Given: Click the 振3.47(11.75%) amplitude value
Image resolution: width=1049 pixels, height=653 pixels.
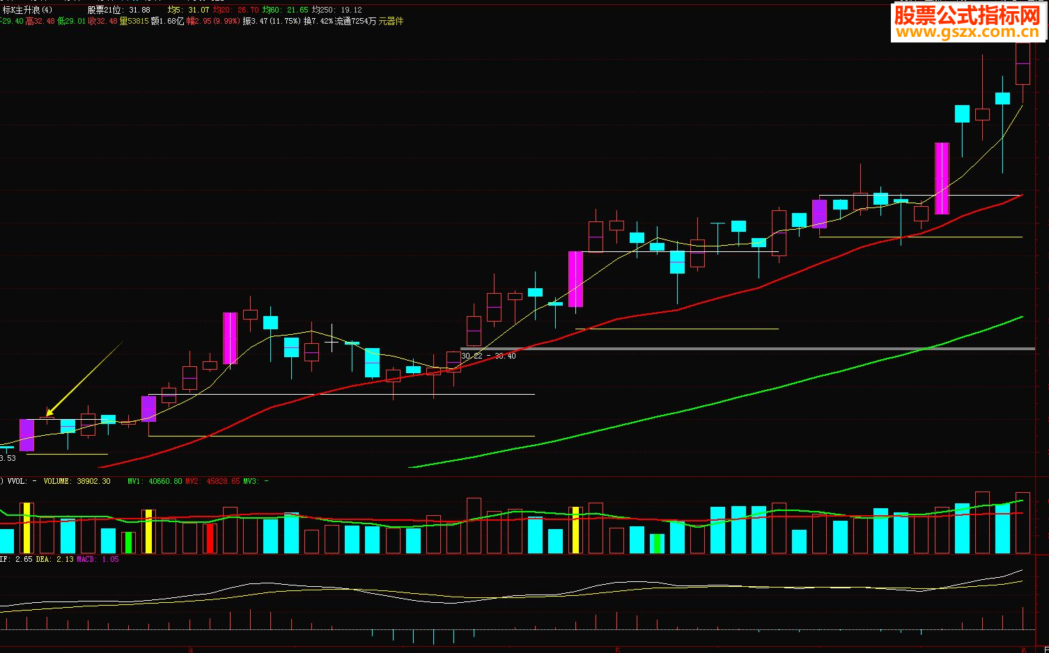Looking at the screenshot, I should (x=272, y=21).
